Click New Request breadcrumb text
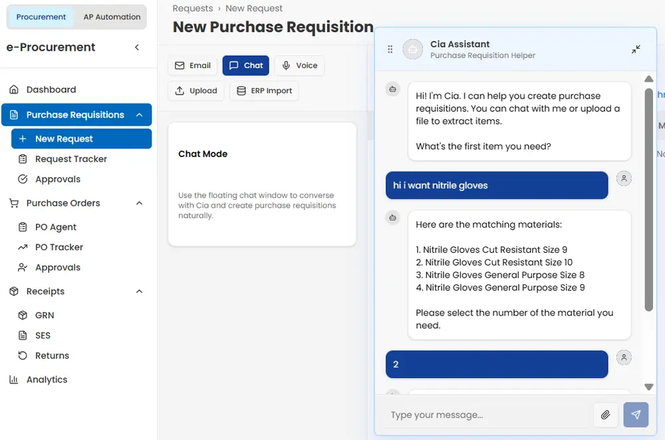The width and height of the screenshot is (665, 440). [253, 9]
